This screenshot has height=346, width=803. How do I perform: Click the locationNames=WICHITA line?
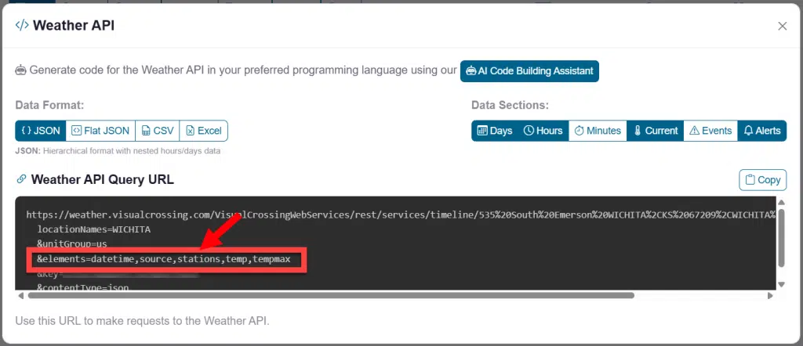(94, 229)
